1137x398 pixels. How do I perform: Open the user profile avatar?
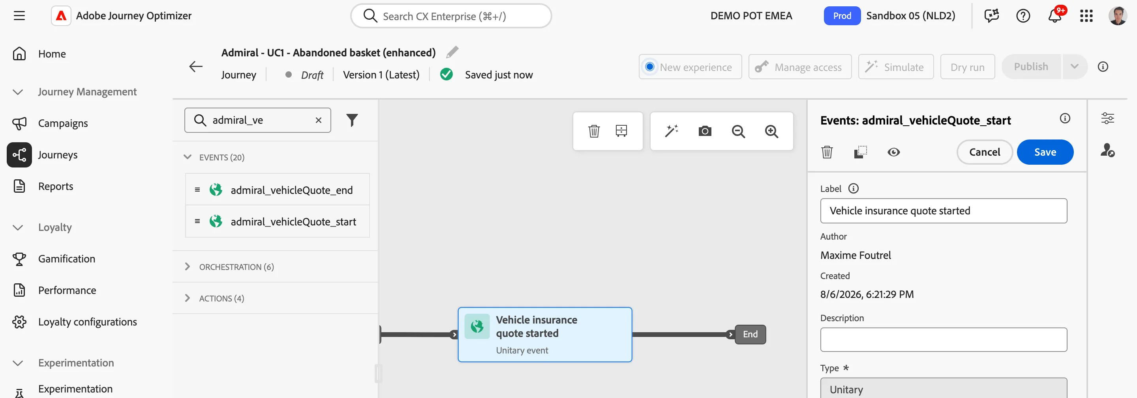[1118, 16]
